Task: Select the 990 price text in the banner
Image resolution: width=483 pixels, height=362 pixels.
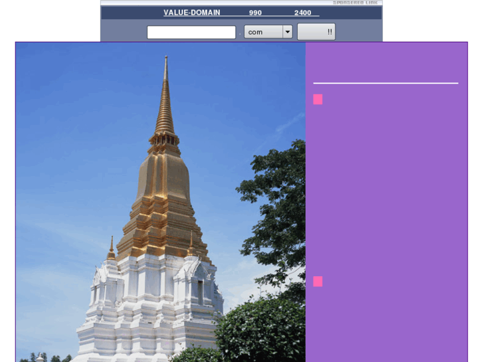Action: tap(255, 13)
